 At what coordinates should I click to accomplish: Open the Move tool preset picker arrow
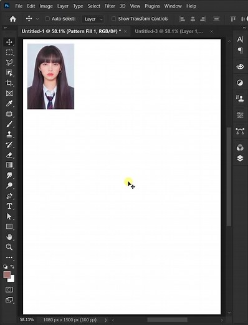[37, 19]
